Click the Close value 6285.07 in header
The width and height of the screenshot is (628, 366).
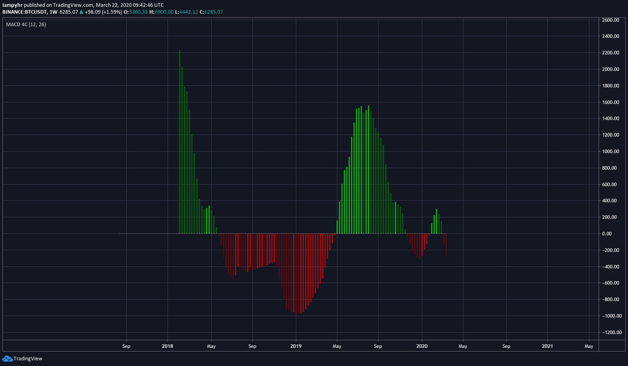(214, 12)
